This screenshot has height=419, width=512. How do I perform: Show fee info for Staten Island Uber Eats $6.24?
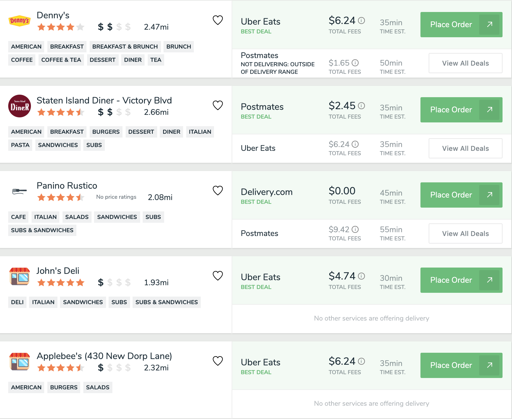tap(355, 144)
